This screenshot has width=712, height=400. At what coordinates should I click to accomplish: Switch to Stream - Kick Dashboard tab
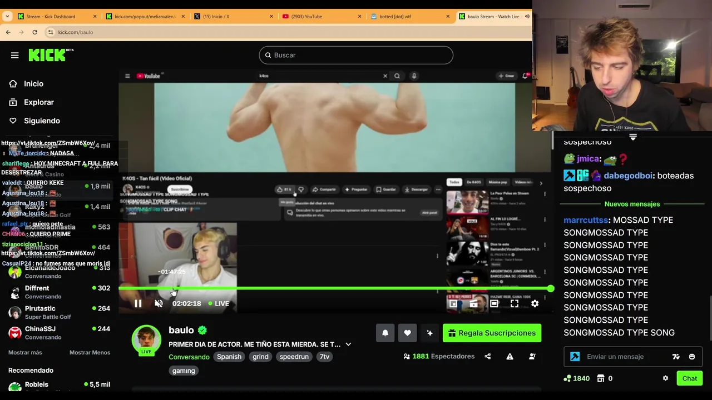point(57,16)
